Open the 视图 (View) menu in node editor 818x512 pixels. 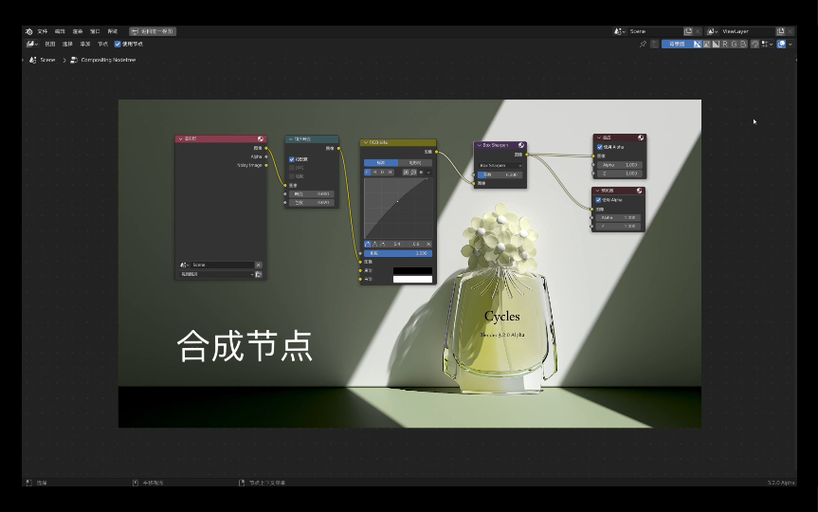pos(50,45)
